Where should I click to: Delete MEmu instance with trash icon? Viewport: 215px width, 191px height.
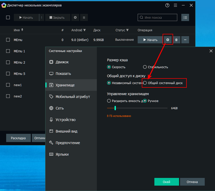point(176,40)
